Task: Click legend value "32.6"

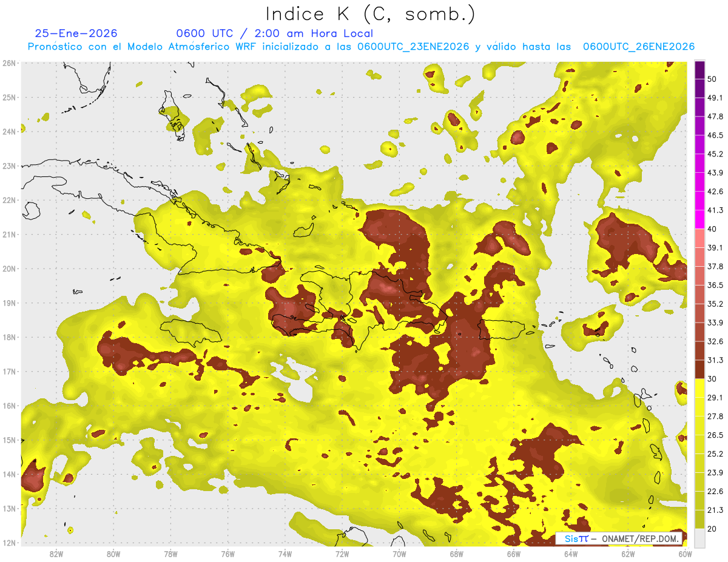Action: click(715, 341)
